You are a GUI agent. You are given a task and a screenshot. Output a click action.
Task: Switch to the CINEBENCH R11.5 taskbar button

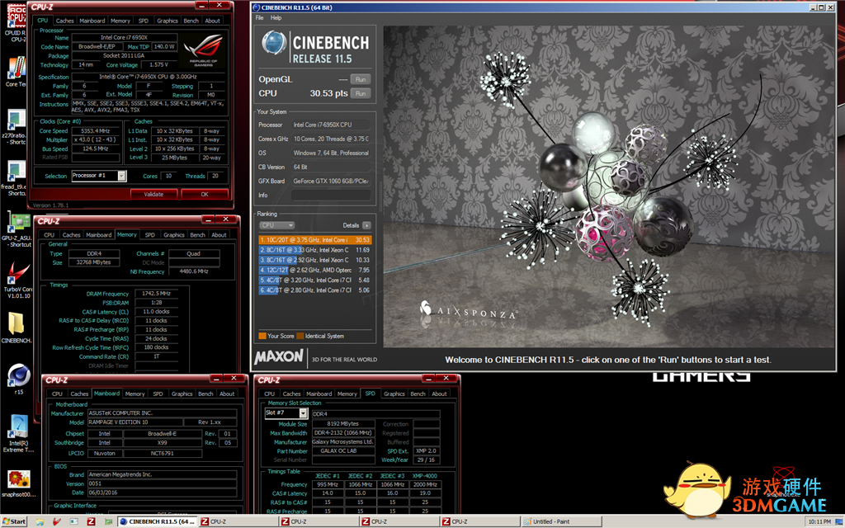click(x=157, y=521)
